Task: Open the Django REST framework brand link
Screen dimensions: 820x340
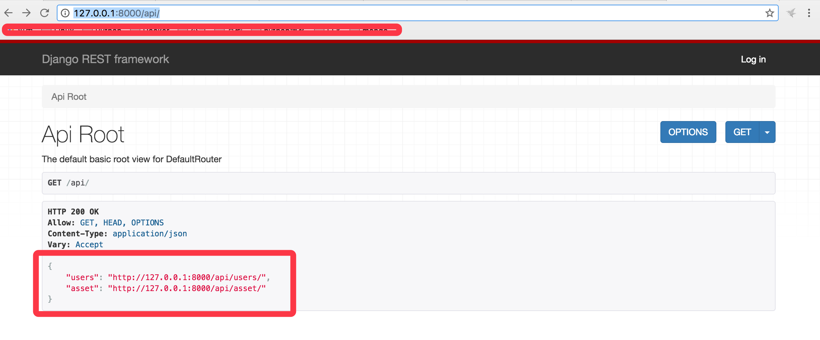Action: pos(105,59)
